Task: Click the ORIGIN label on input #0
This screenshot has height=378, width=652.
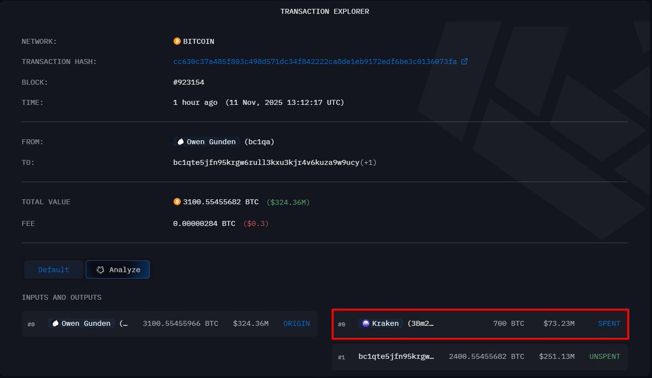Action: pos(296,323)
